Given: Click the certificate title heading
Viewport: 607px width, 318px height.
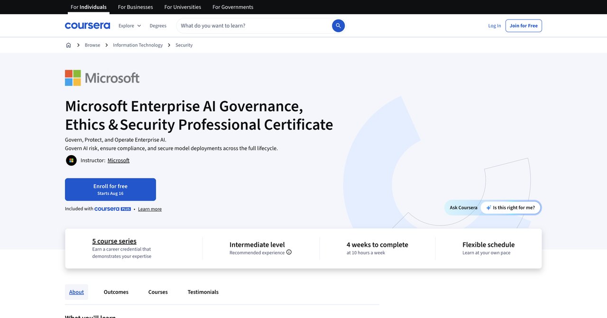Looking at the screenshot, I should (x=199, y=115).
